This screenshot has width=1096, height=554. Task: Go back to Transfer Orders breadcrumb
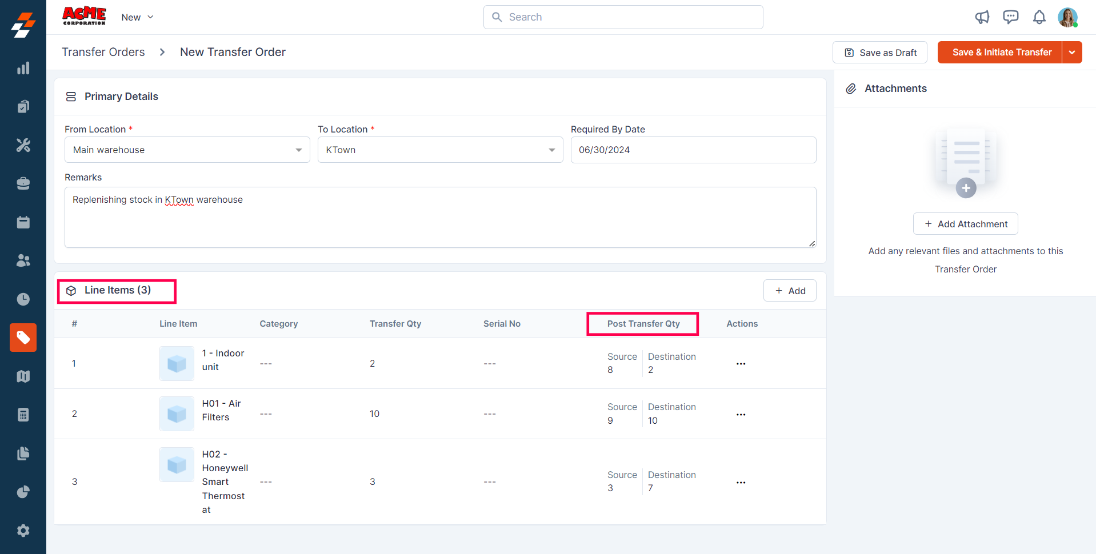coord(103,52)
